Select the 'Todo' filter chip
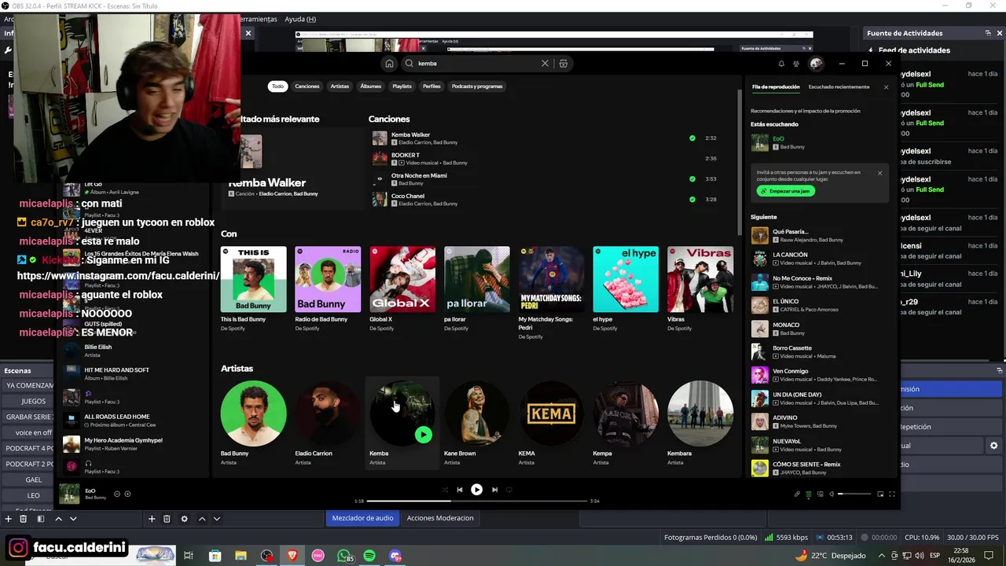The image size is (1006, 566). pos(277,86)
